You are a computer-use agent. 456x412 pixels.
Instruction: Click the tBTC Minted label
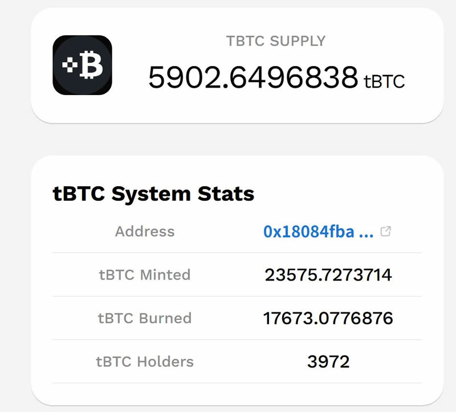(x=145, y=275)
